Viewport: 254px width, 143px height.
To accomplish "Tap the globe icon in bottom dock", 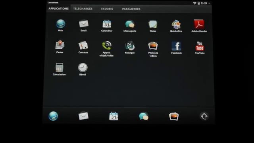I will click(53, 116).
